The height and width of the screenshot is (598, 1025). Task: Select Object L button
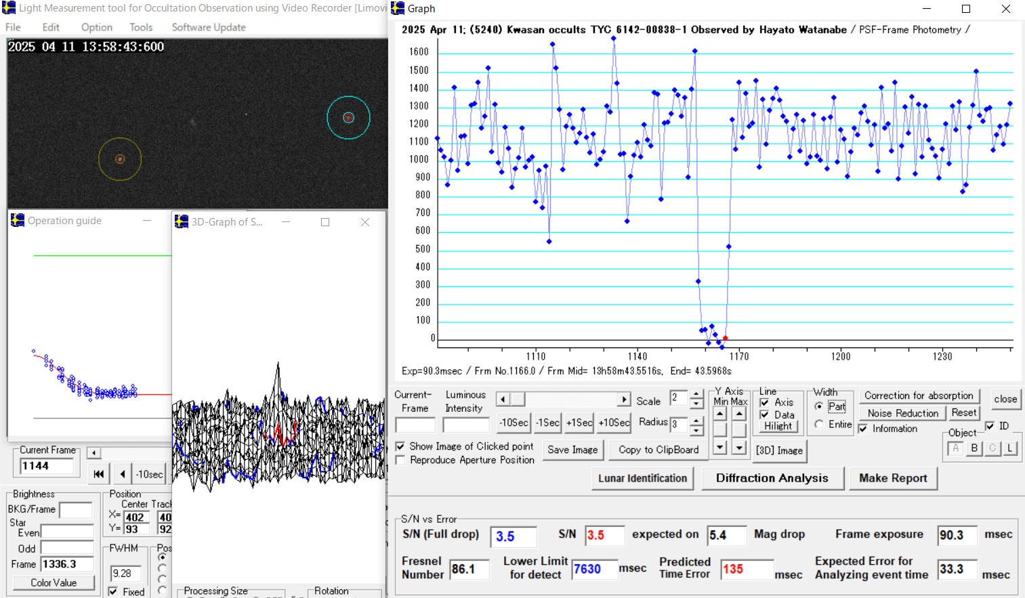1010,448
